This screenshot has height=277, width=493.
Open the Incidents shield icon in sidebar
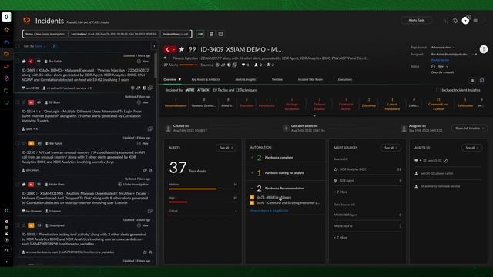(7, 54)
